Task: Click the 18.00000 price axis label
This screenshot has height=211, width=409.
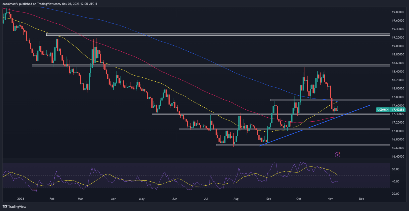Action: tap(398, 89)
